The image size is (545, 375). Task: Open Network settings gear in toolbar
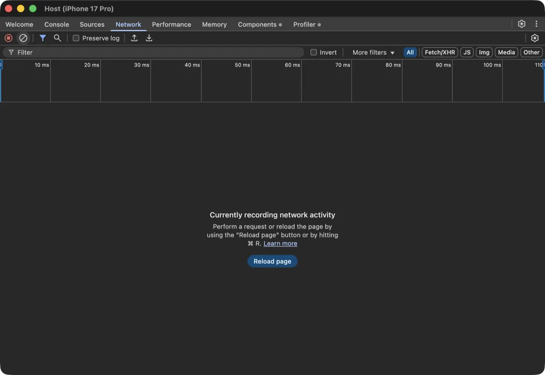(535, 38)
